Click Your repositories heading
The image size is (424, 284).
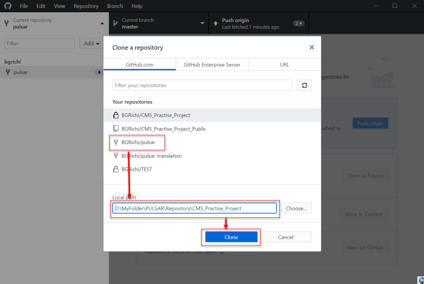[132, 102]
